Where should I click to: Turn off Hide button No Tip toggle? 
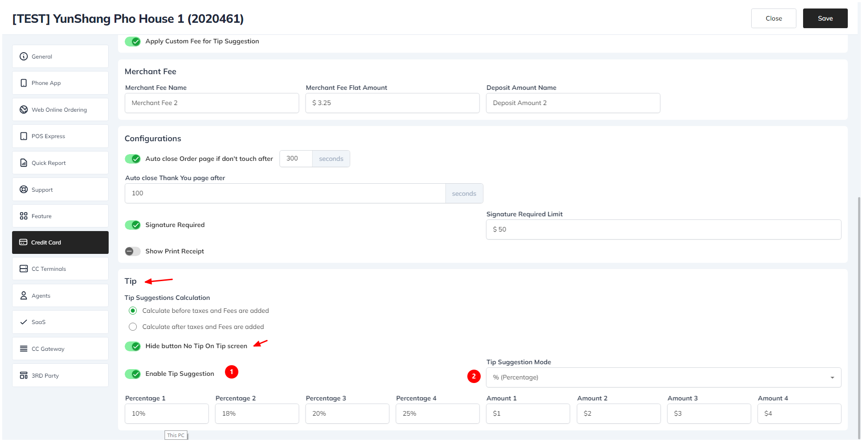(133, 346)
